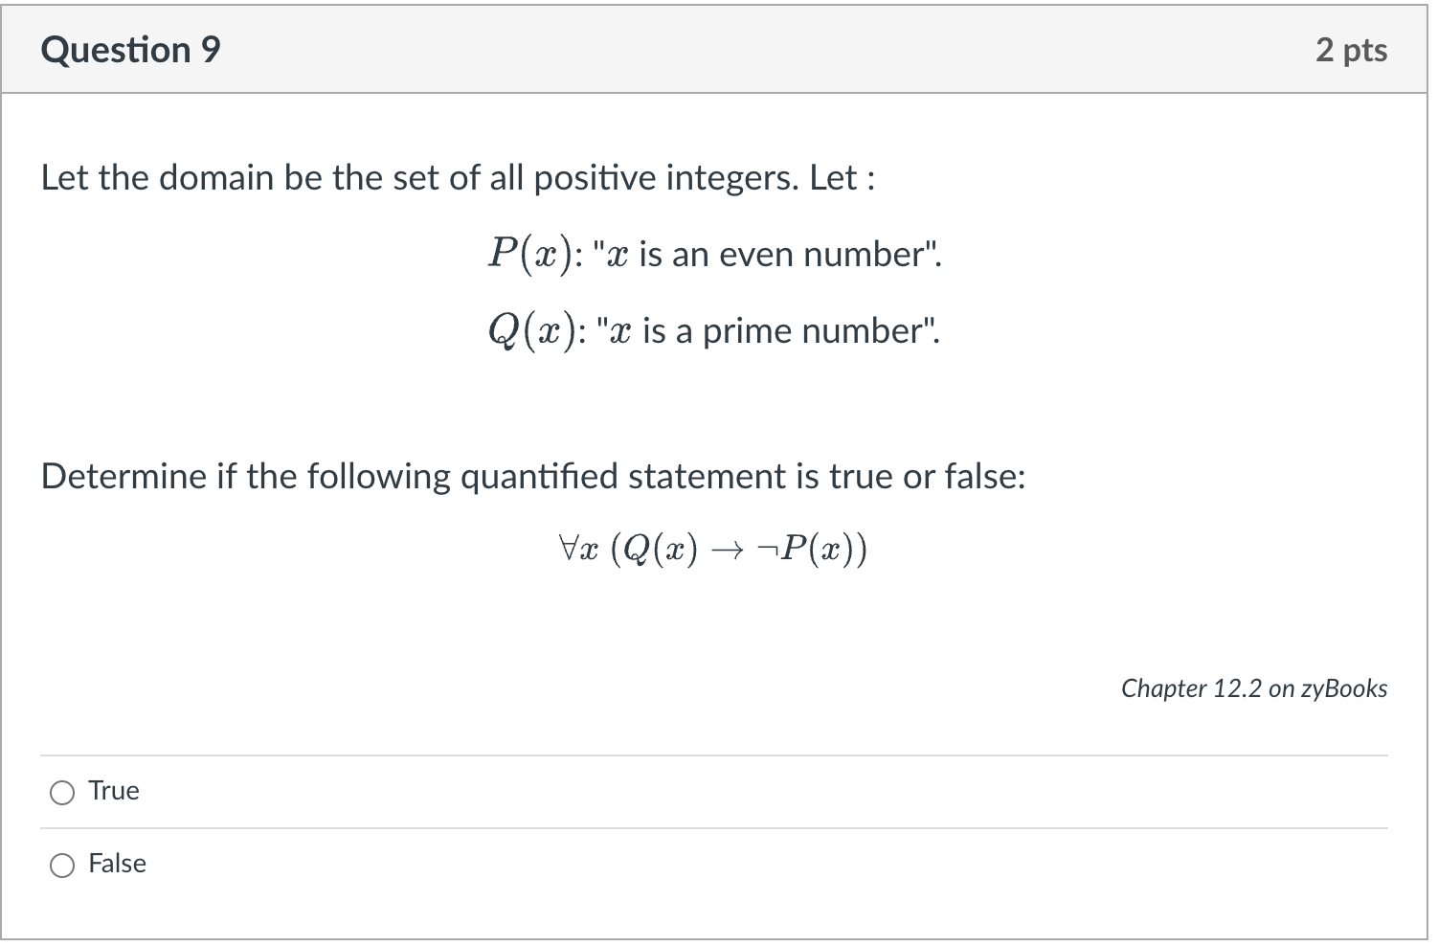The width and height of the screenshot is (1438, 946).
Task: Click the False answer label
Action: (117, 863)
